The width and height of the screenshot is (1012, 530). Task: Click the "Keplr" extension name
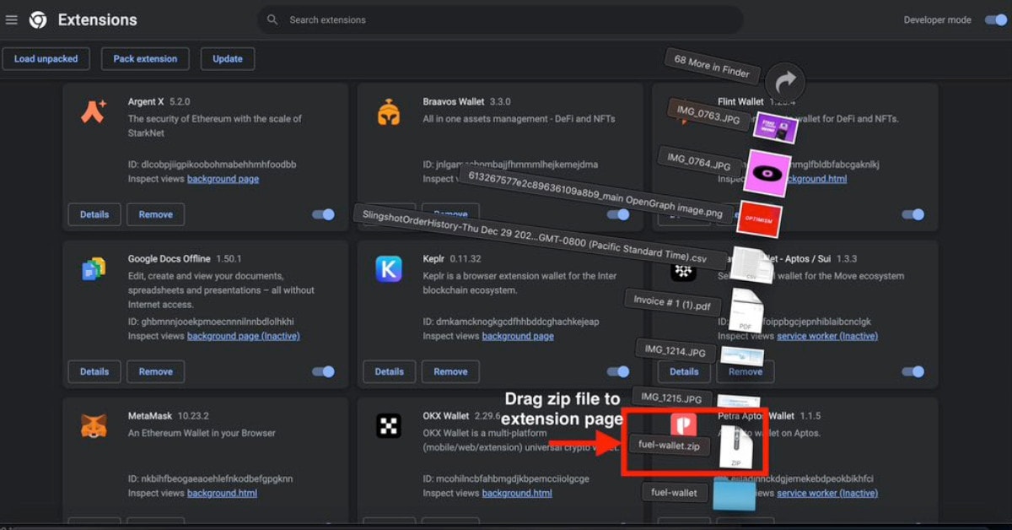click(435, 259)
